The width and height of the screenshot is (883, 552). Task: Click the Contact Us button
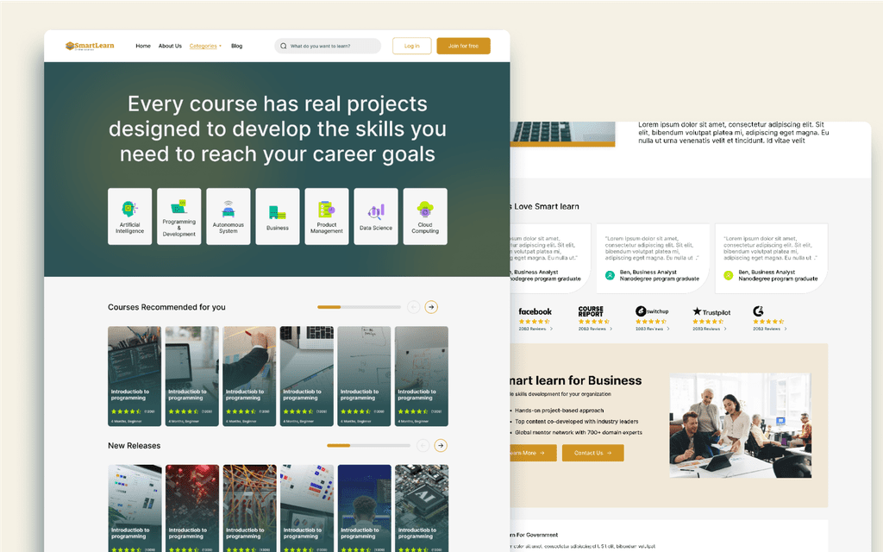(593, 453)
